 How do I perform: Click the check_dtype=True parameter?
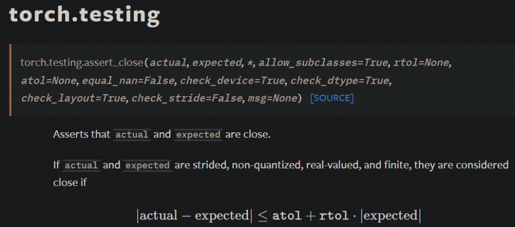pyautogui.click(x=339, y=81)
